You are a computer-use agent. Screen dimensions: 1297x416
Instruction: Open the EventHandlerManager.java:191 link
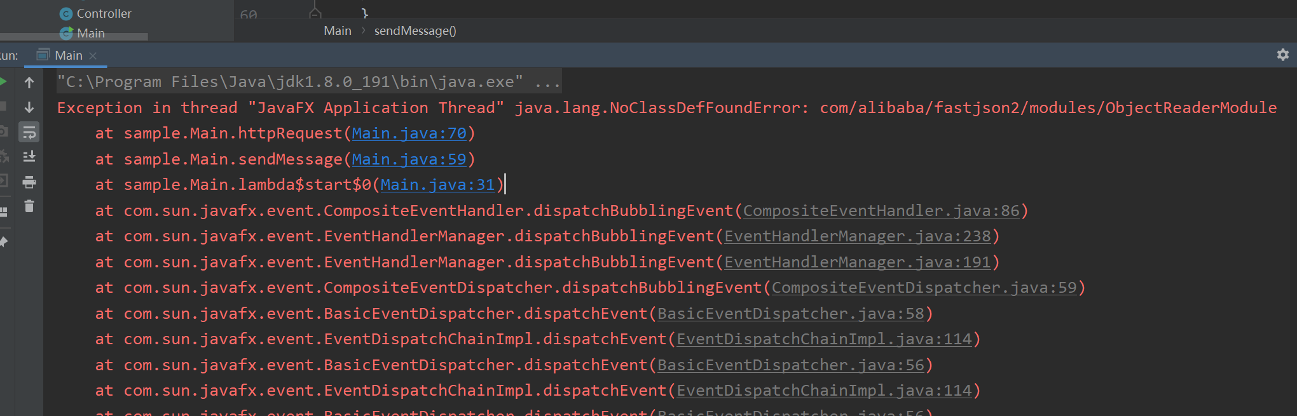[858, 262]
